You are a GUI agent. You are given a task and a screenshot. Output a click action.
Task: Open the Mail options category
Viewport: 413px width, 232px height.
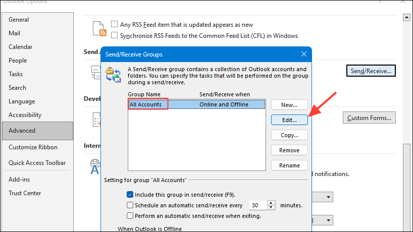[14, 33]
